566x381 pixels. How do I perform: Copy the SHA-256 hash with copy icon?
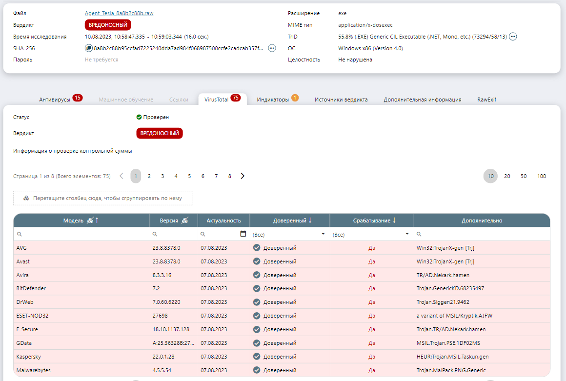click(88, 48)
